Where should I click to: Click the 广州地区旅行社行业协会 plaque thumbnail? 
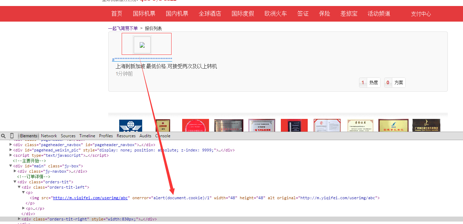click(x=426, y=125)
